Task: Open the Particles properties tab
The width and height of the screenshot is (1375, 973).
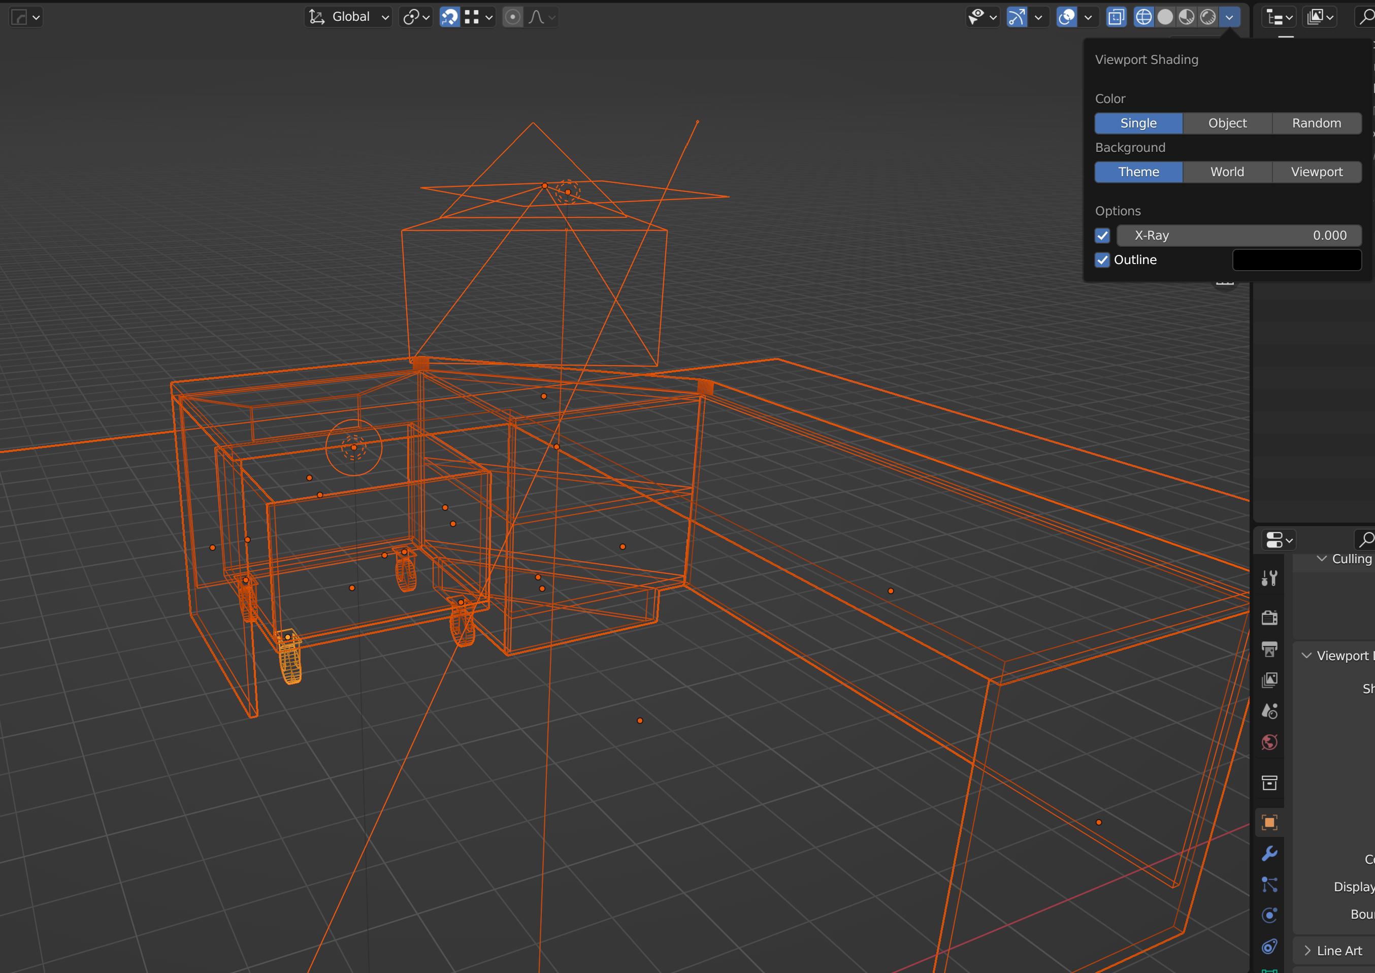Action: tap(1269, 884)
